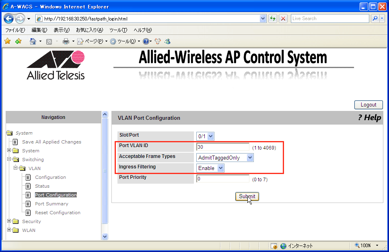Click the Add to Favorites star-plus icon
389x252 pixels.
click(x=19, y=41)
